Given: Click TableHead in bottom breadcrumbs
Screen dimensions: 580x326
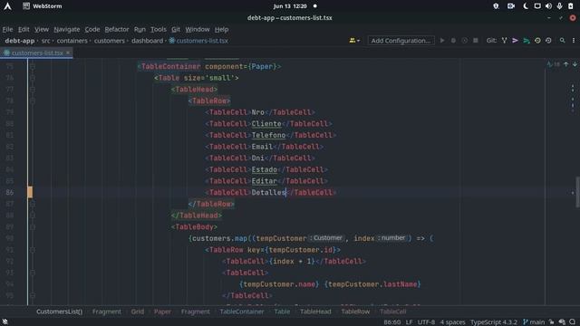Looking at the screenshot, I should pos(315,312).
